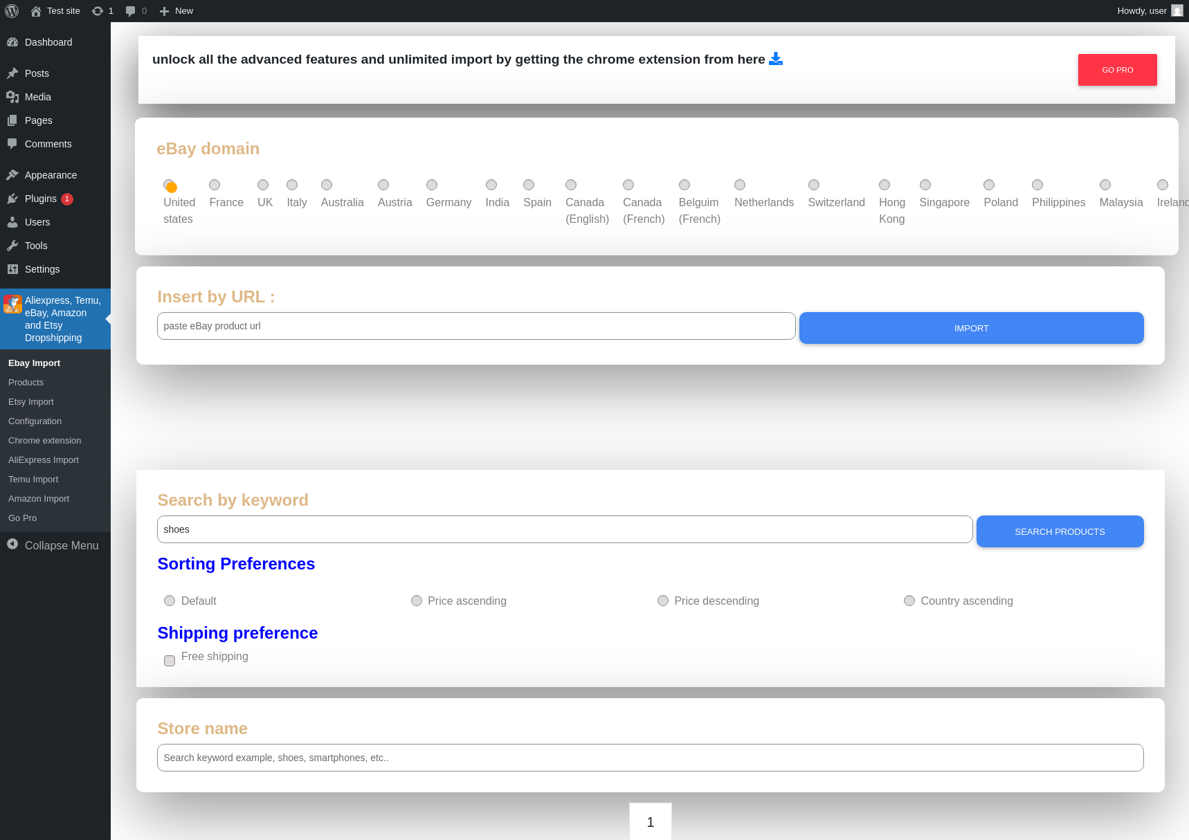Click the Media icon in sidebar

click(12, 97)
